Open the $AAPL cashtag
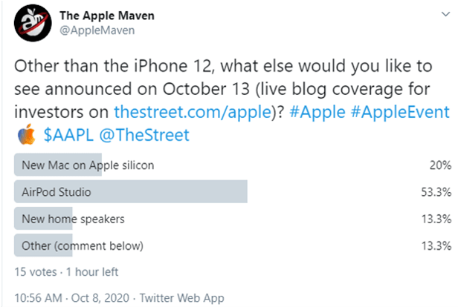This screenshot has height=307, width=458. click(x=68, y=135)
